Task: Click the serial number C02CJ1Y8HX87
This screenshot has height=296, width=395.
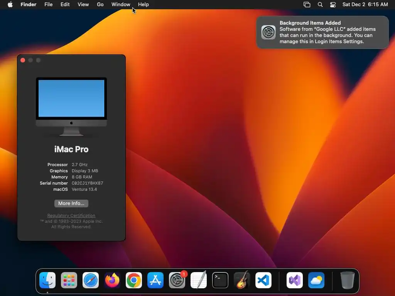Action: click(x=88, y=183)
